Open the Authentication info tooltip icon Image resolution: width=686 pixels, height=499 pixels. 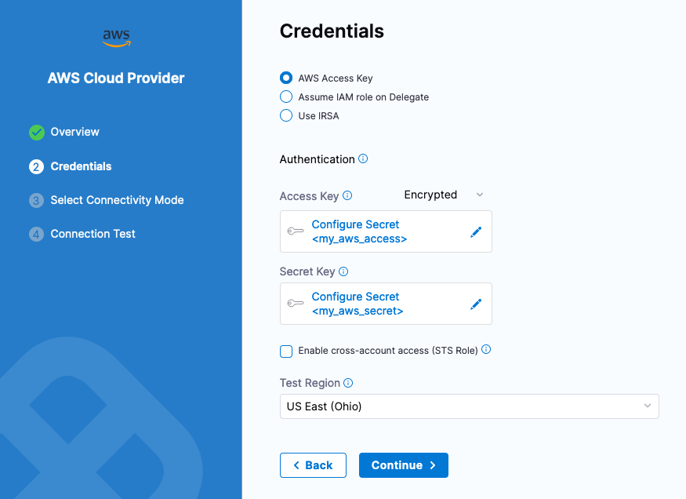pyautogui.click(x=362, y=158)
